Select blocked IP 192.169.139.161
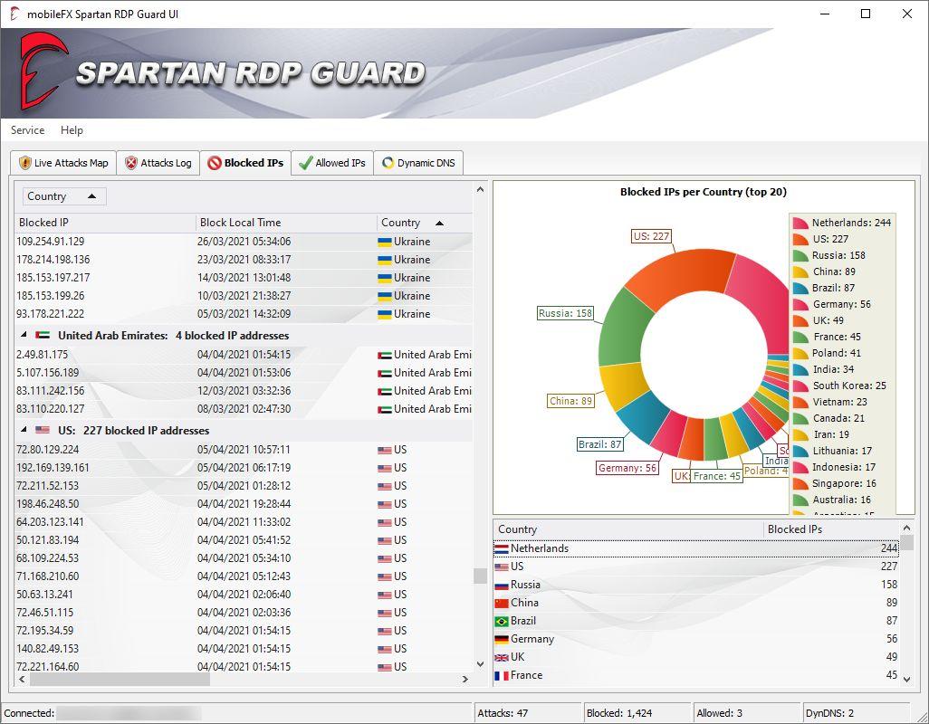Viewport: 929px width, 724px height. 53,468
